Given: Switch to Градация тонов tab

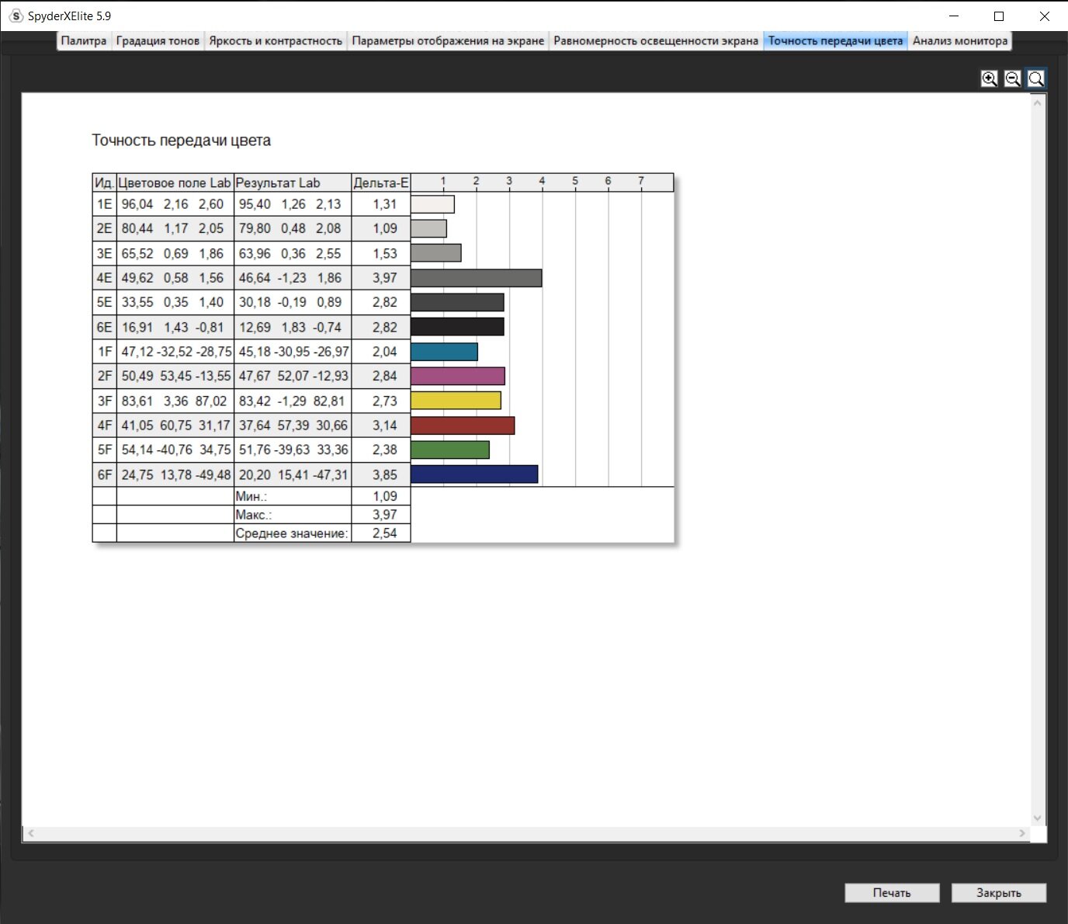Looking at the screenshot, I should pos(158,41).
